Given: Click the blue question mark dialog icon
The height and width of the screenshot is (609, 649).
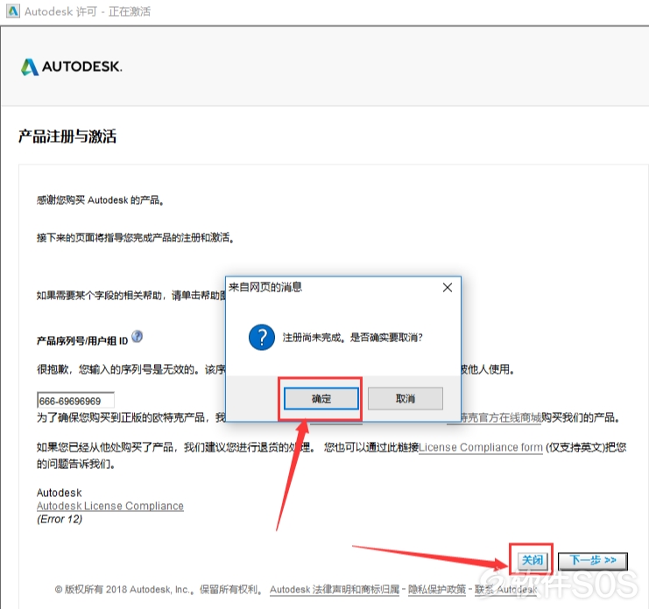Looking at the screenshot, I should coord(262,338).
